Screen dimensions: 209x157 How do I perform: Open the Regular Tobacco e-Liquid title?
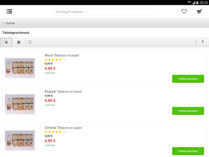63,92
